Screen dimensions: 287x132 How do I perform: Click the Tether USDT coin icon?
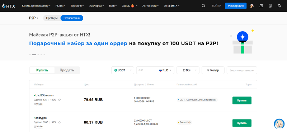116,70
